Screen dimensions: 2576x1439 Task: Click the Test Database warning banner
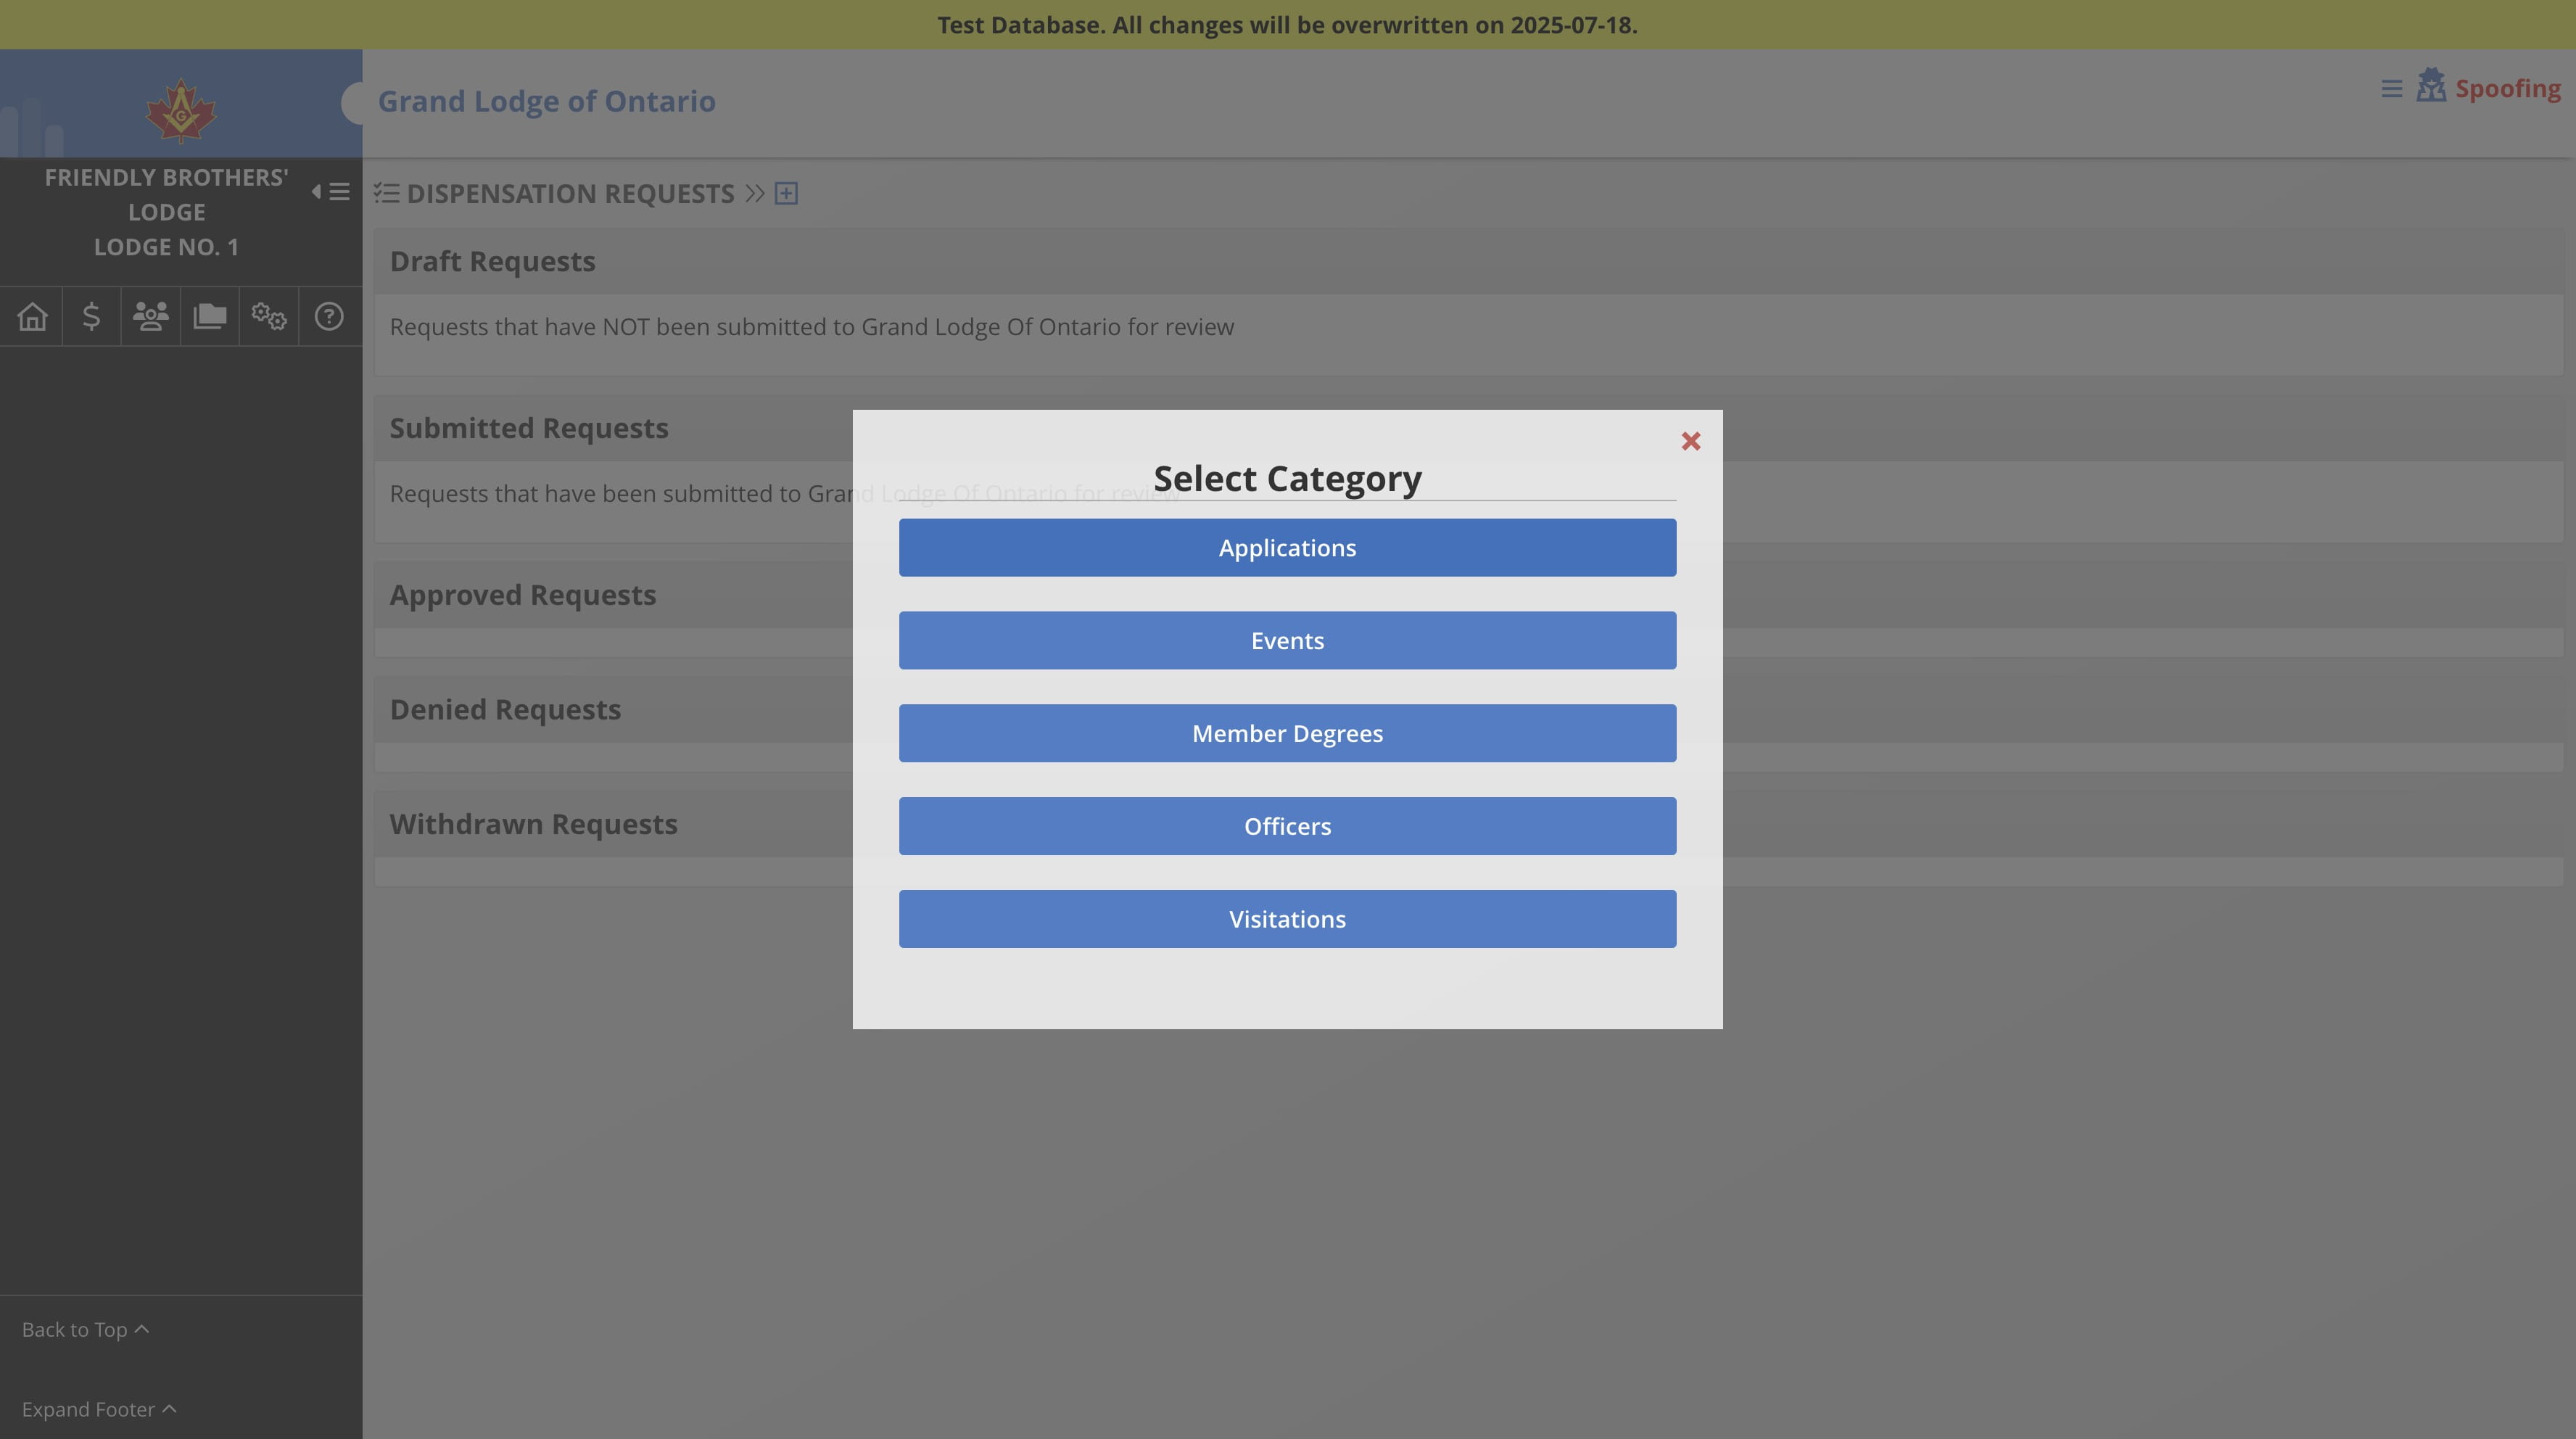(x=1287, y=25)
